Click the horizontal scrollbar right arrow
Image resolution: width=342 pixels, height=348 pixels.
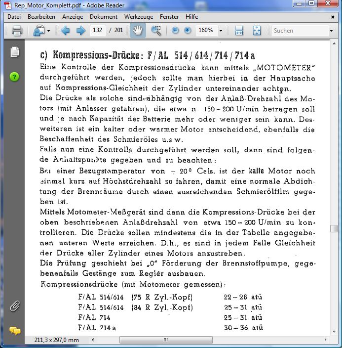tap(325, 340)
